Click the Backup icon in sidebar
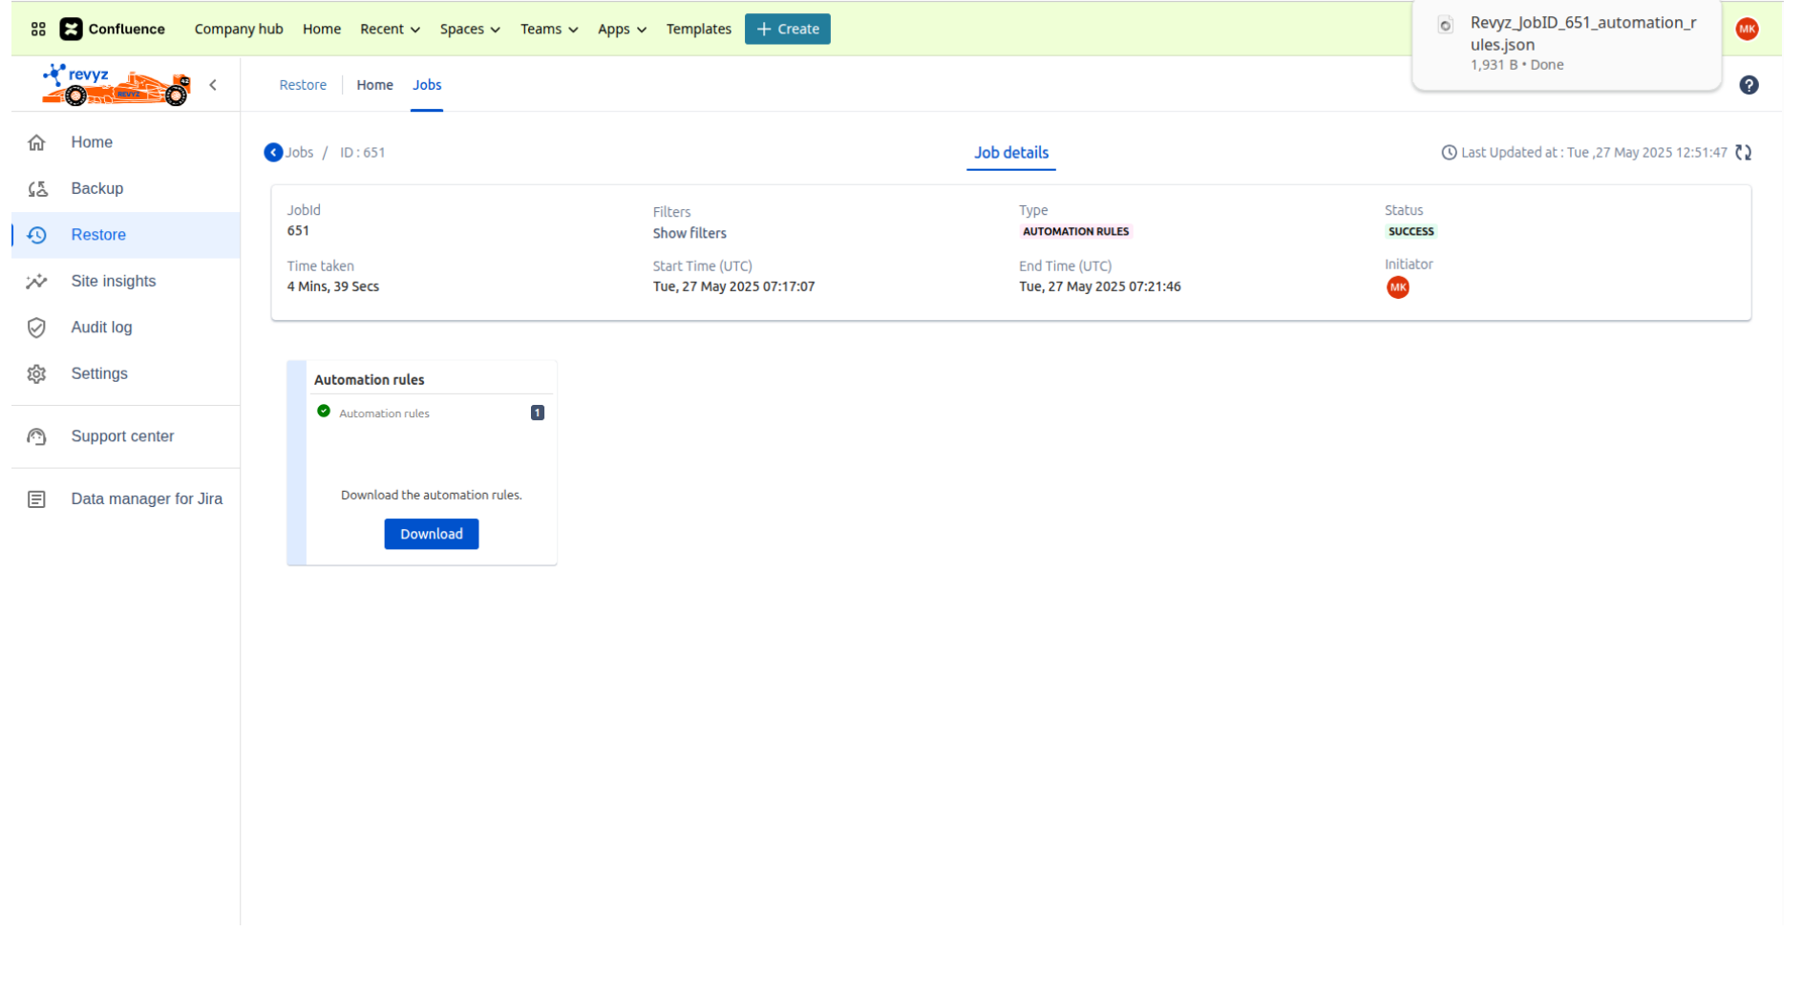1802x996 pixels. pyautogui.click(x=37, y=189)
